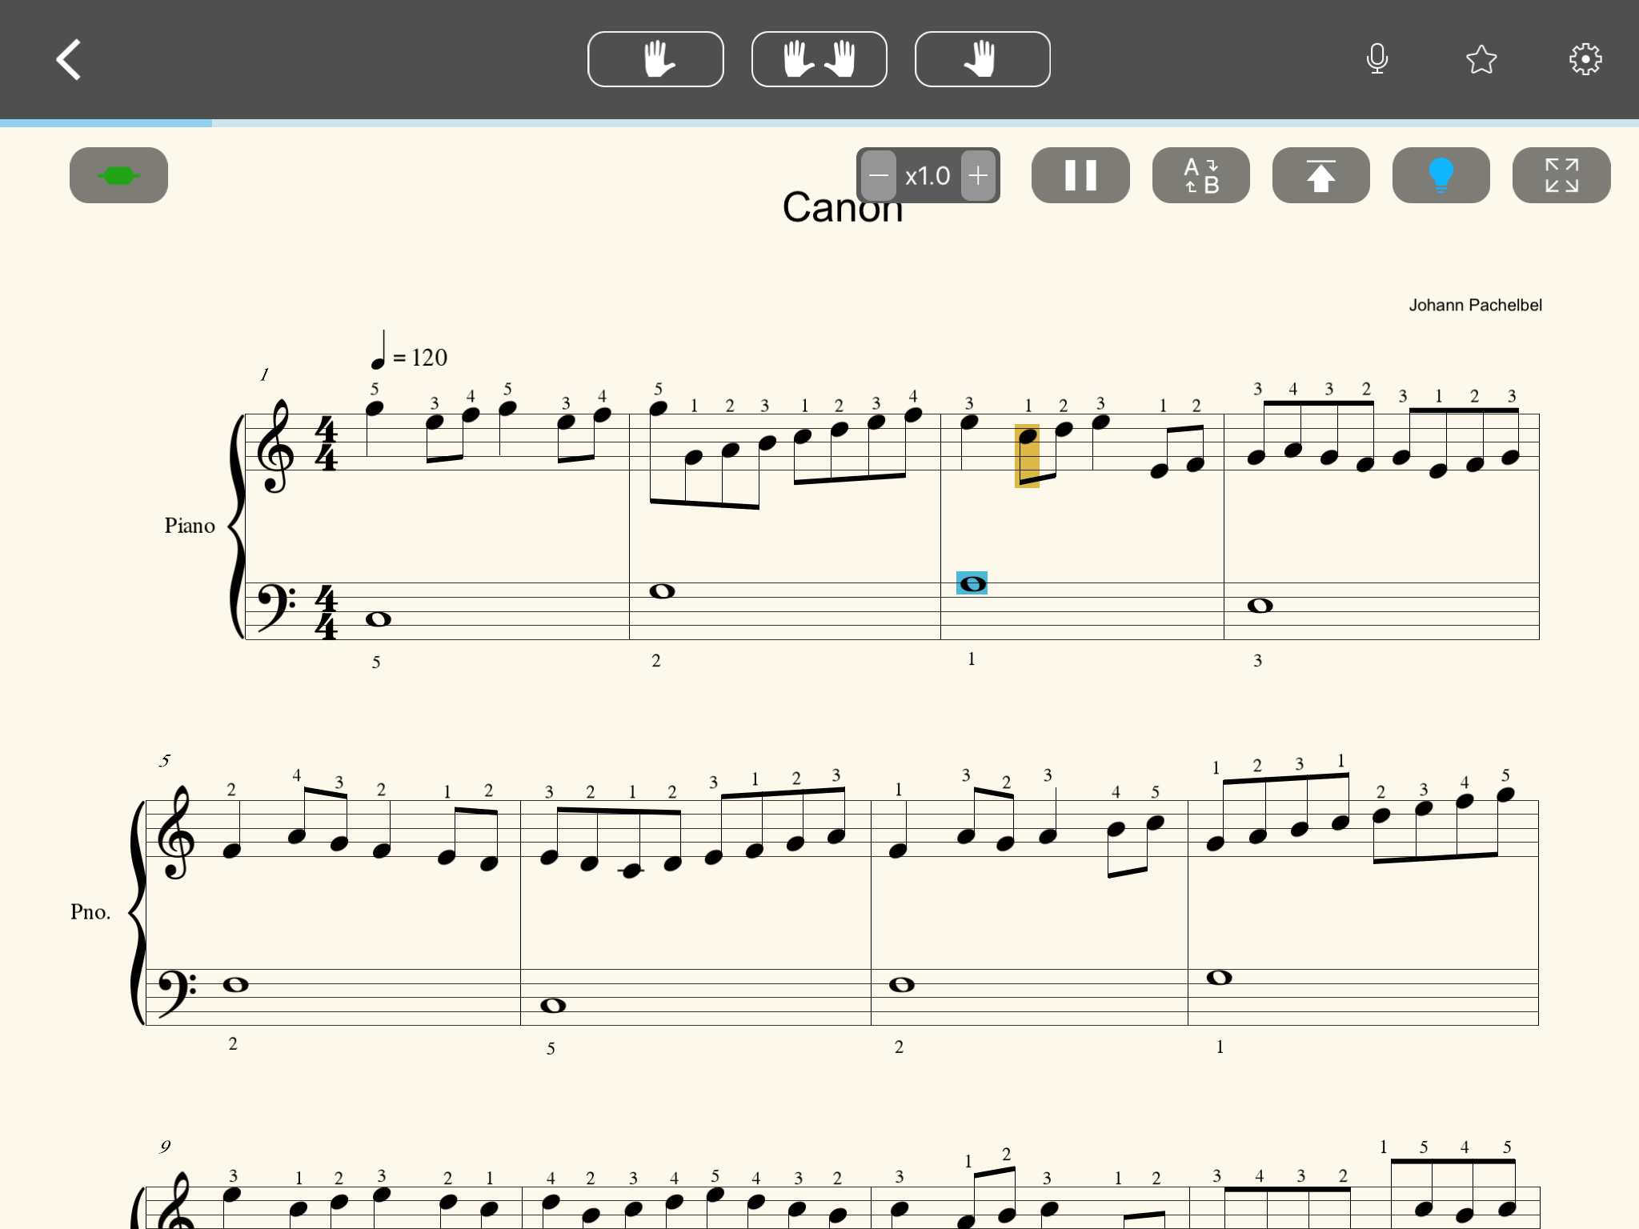Tap the microphone icon
1639x1229 pixels.
(x=1377, y=59)
